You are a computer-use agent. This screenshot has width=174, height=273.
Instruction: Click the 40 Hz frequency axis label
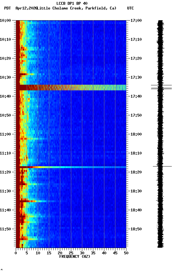[104, 253]
